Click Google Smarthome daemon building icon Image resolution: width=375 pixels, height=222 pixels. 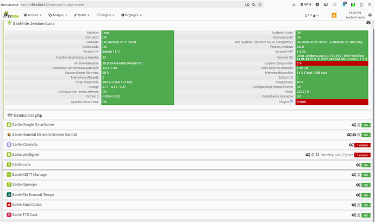tap(359, 125)
